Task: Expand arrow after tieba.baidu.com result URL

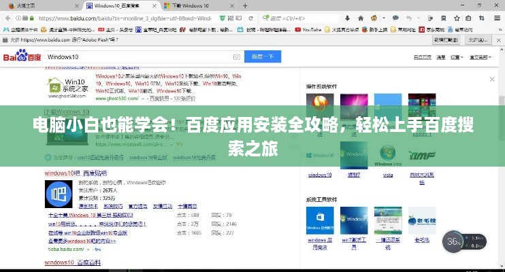Action: point(88,250)
